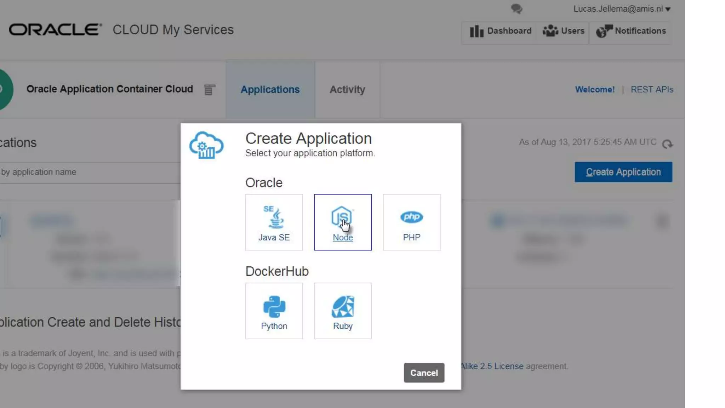Choose the Ruby DockerHub icon
Image resolution: width=725 pixels, height=408 pixels.
pos(342,310)
